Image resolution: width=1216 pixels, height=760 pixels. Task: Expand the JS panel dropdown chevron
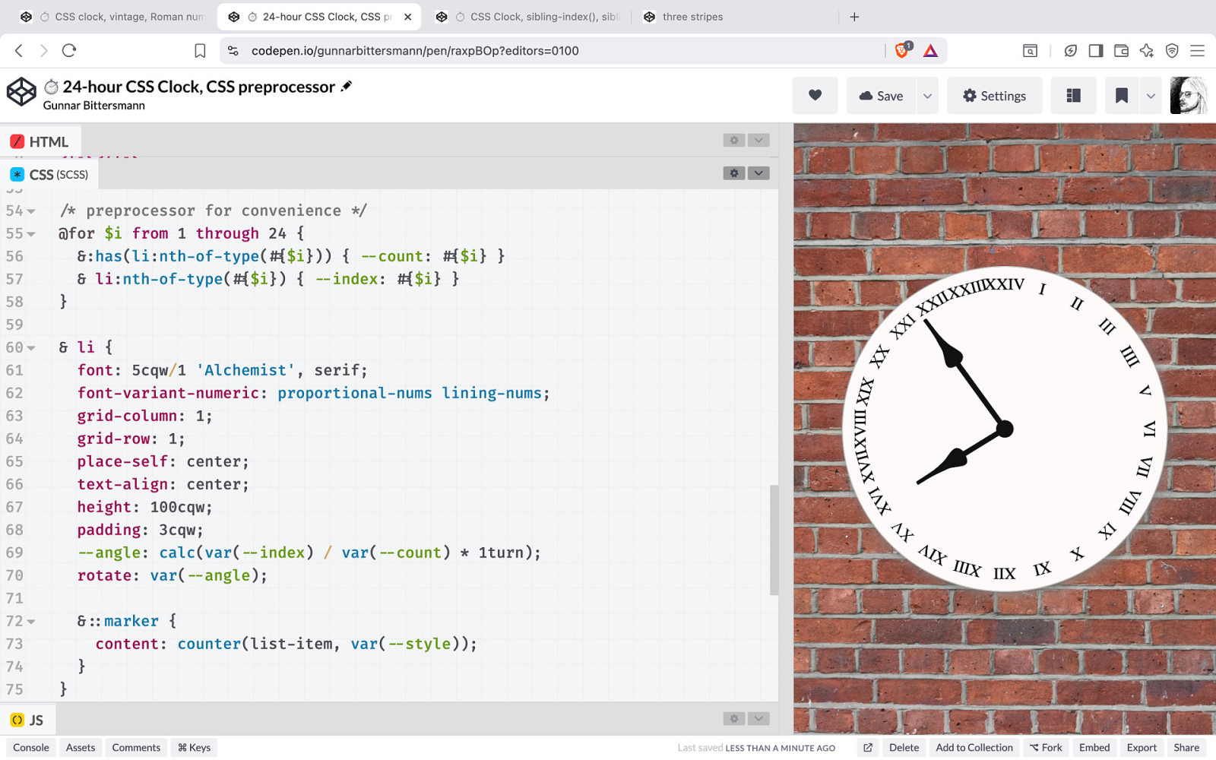tap(758, 719)
